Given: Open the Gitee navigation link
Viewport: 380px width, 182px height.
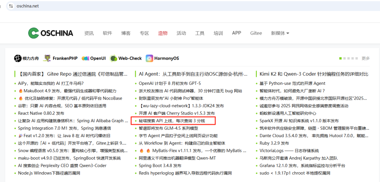Looking at the screenshot, I should 256,33.
